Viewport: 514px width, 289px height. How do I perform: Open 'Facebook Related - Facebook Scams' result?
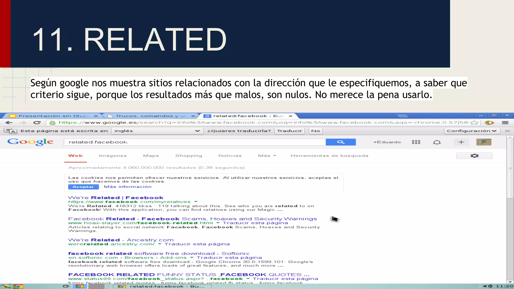[192, 219]
